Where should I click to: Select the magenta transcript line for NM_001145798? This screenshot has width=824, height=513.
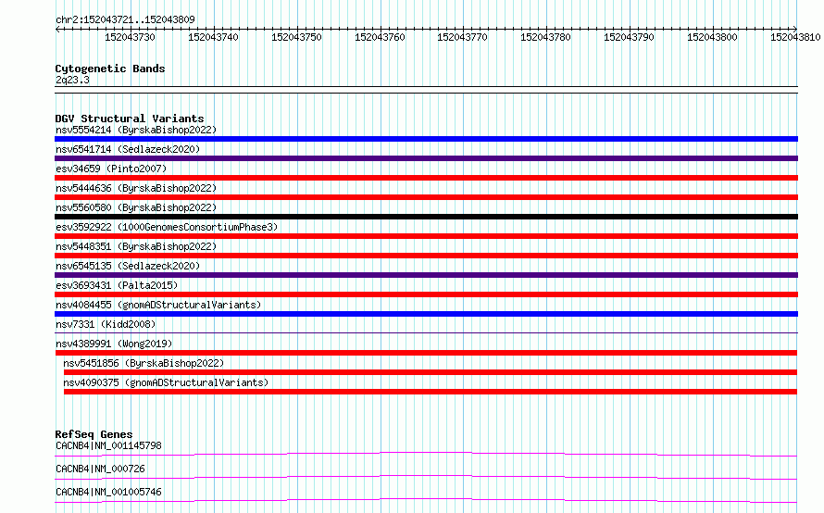tap(426, 454)
